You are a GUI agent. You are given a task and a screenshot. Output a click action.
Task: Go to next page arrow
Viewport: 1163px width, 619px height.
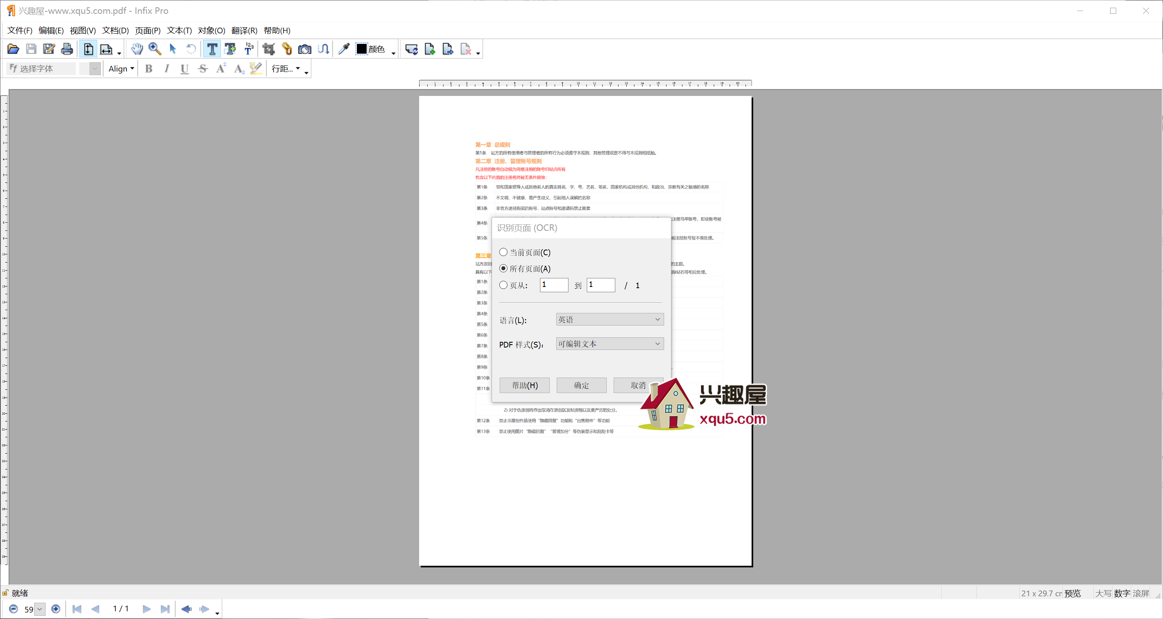click(x=147, y=609)
